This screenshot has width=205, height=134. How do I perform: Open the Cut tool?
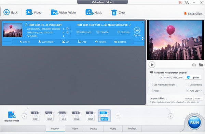[66, 42]
